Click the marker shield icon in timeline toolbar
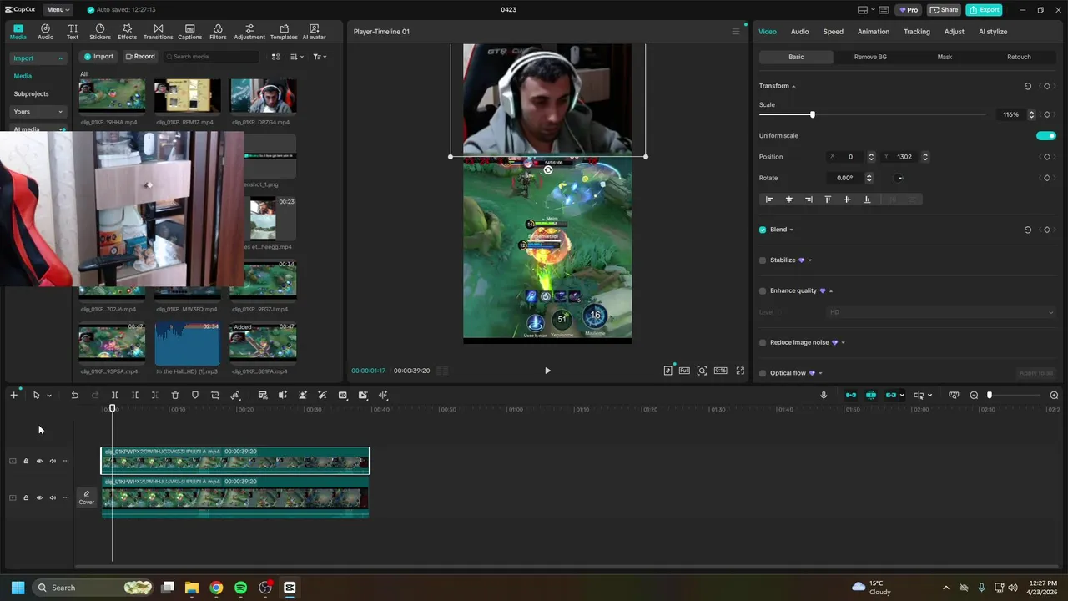Image resolution: width=1068 pixels, height=601 pixels. pyautogui.click(x=195, y=396)
